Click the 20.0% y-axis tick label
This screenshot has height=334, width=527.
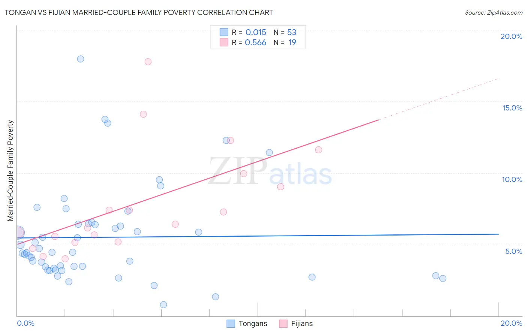click(511, 36)
